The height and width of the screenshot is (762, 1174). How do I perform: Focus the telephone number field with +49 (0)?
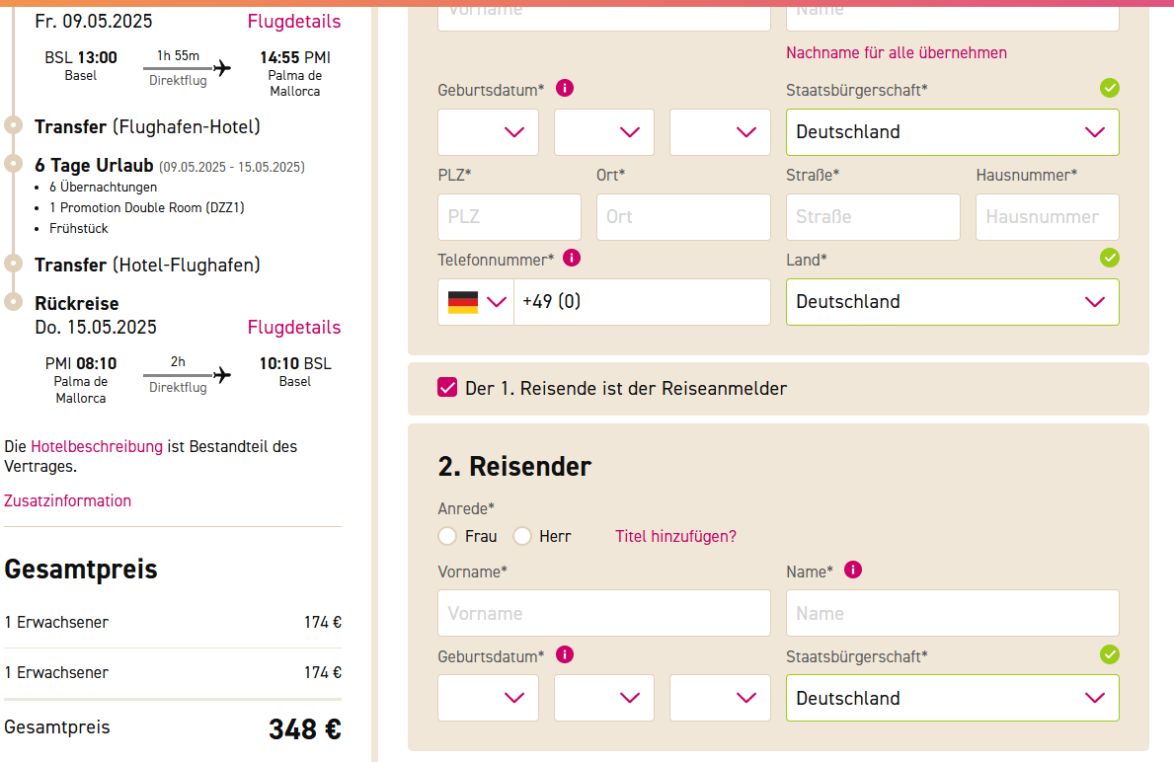pos(642,302)
